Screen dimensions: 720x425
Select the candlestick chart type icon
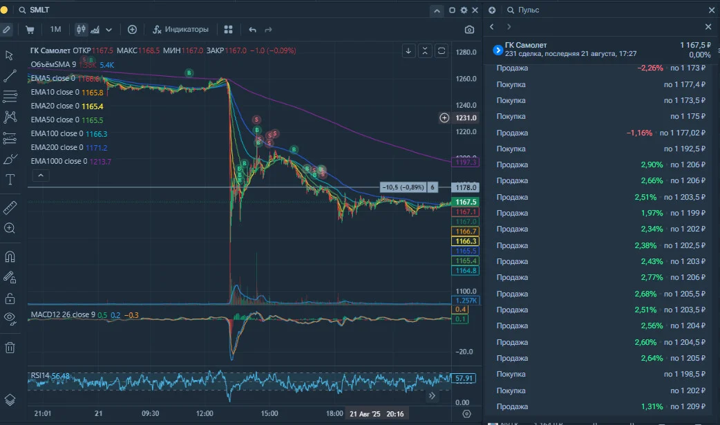pyautogui.click(x=81, y=30)
